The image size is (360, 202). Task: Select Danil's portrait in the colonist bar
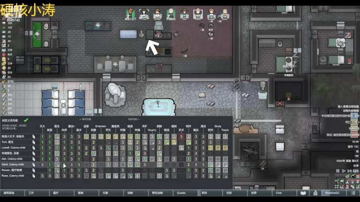(x=198, y=14)
